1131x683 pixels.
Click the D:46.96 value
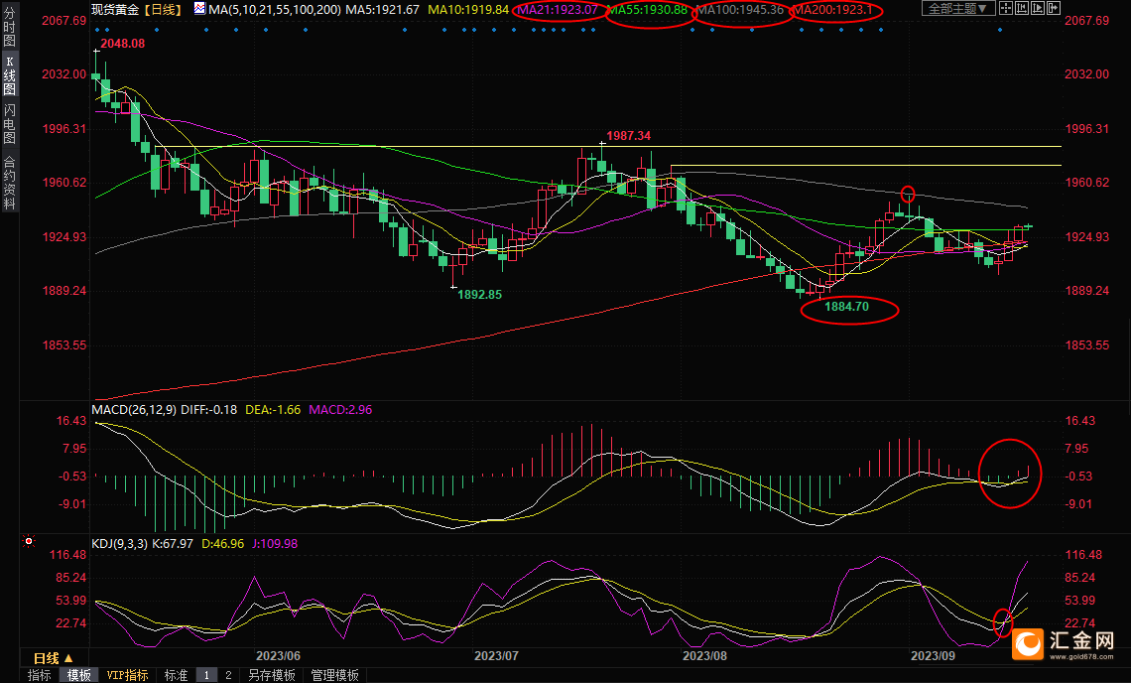pos(223,543)
